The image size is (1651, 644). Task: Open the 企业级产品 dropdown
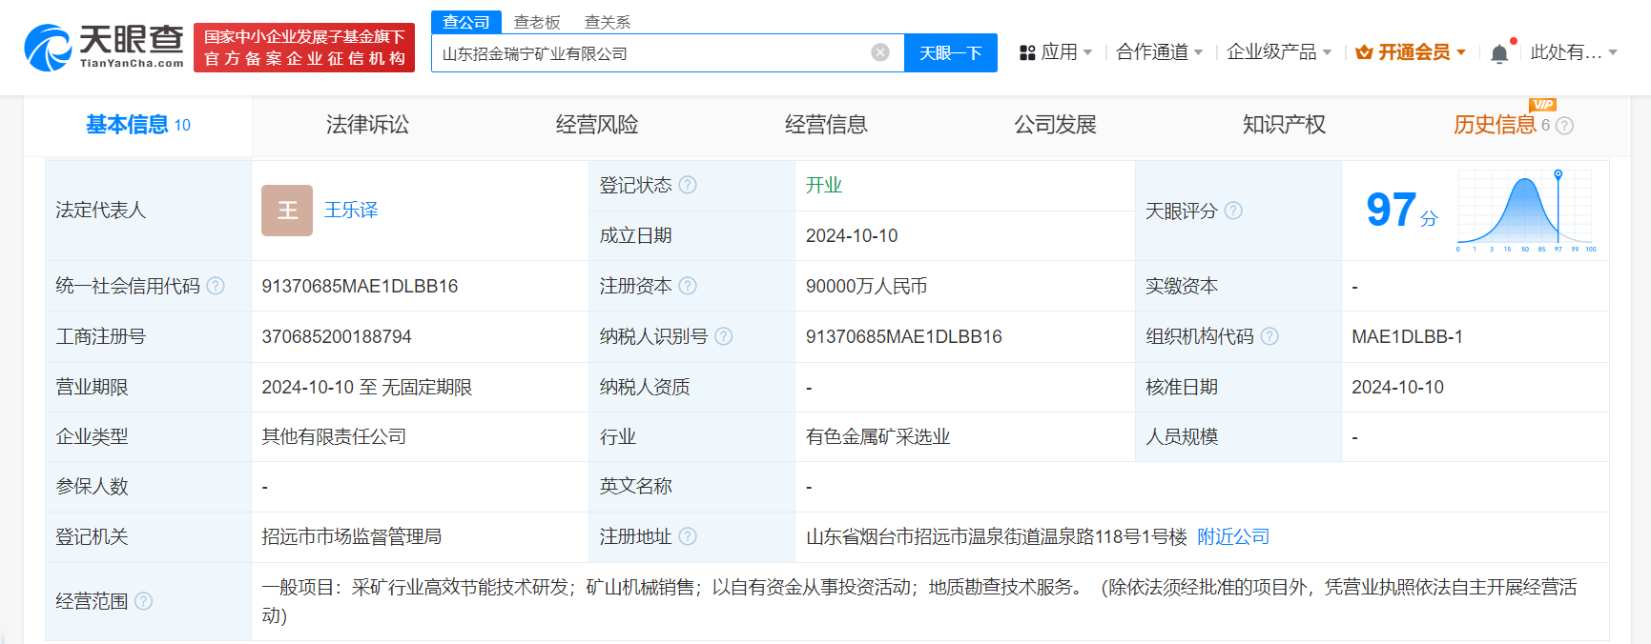click(1278, 52)
